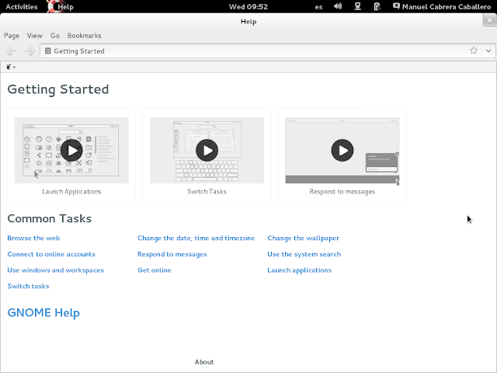Viewport: 497px width, 373px height.
Task: Go forward with the forward arrow
Action: click(30, 51)
